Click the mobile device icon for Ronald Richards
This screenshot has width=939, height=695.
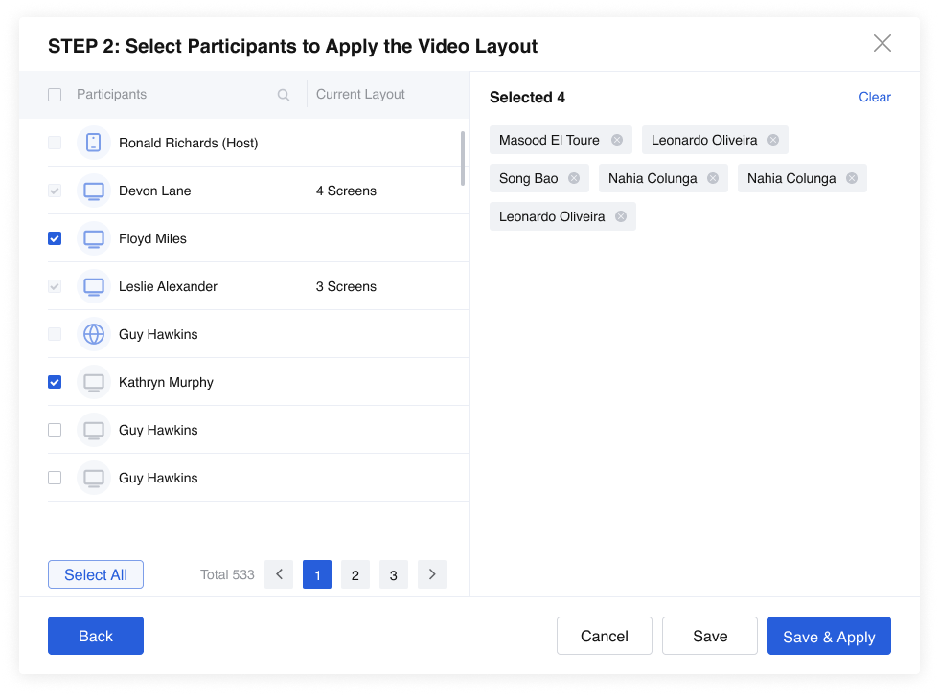94,143
